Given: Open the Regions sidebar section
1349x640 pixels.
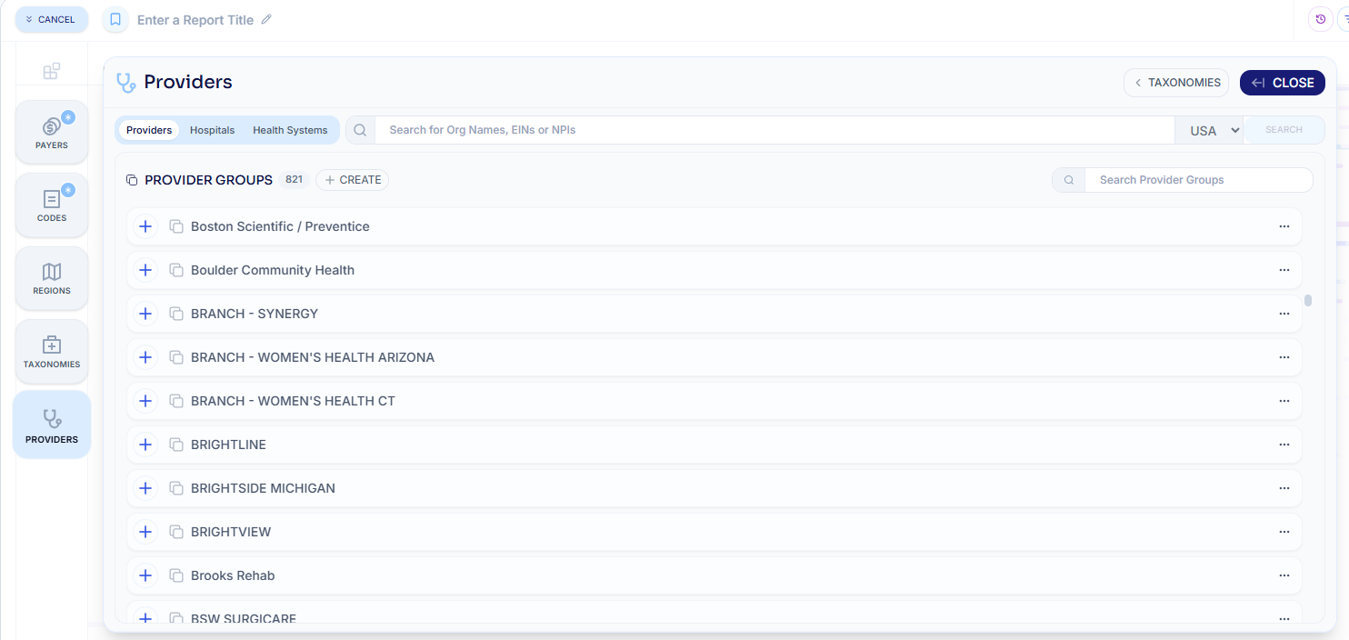Looking at the screenshot, I should point(52,278).
